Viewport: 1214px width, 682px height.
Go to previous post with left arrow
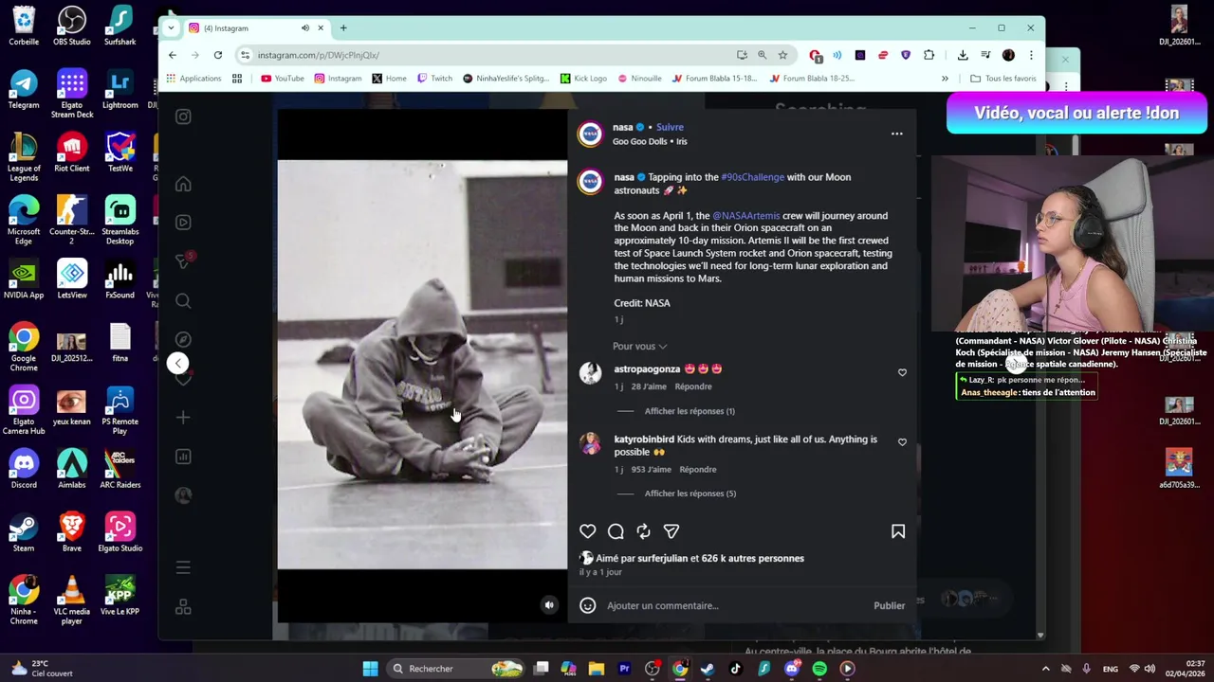[177, 363]
